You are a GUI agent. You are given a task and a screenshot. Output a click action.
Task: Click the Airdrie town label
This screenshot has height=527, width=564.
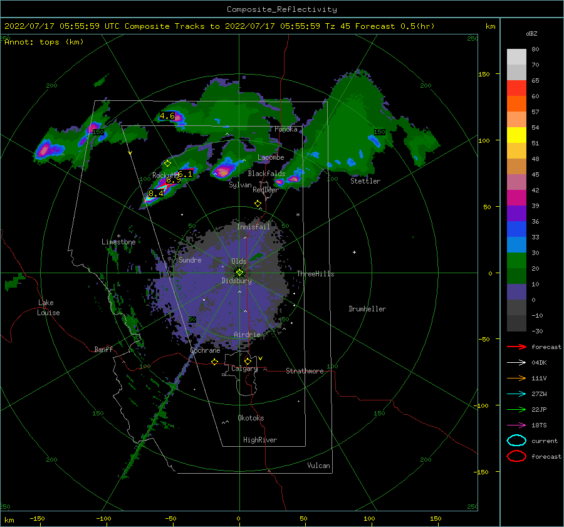click(x=247, y=335)
